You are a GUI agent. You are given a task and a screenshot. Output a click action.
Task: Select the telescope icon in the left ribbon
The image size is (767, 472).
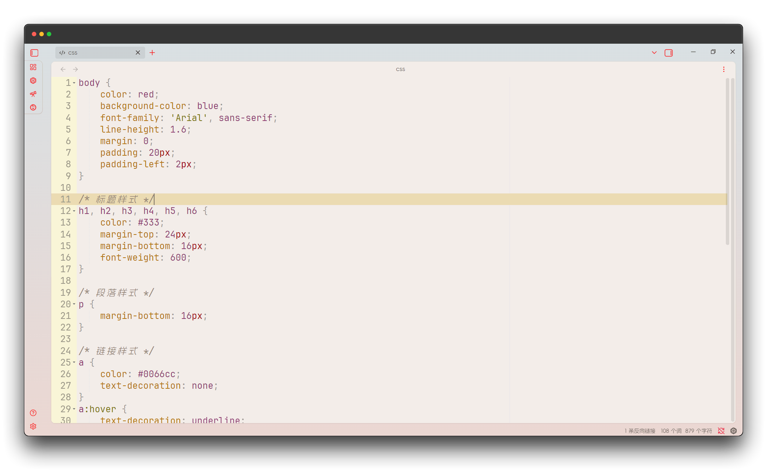[x=33, y=94]
